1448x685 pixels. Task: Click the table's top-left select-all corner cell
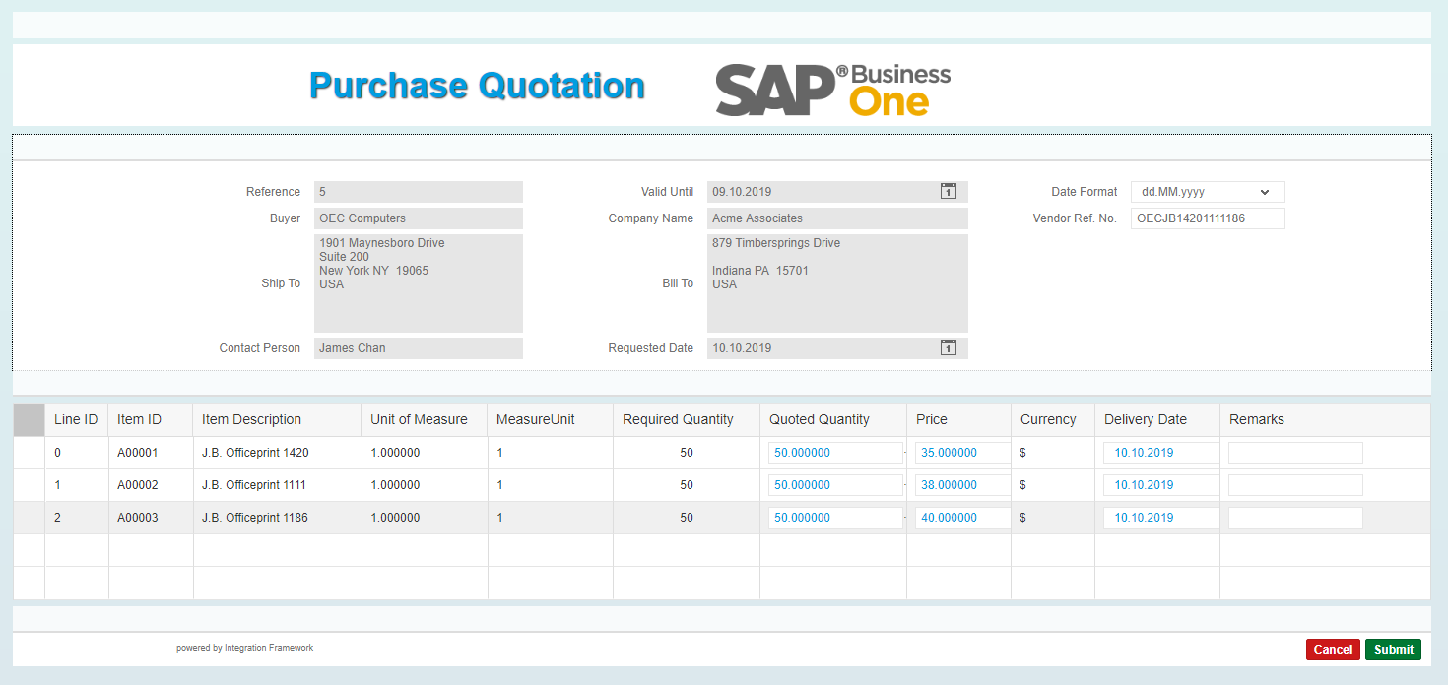point(29,419)
